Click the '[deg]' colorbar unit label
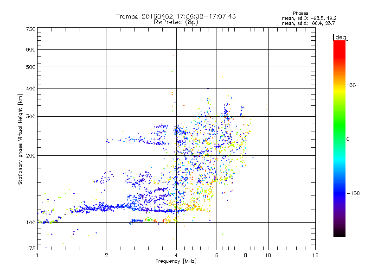 tap(340, 37)
